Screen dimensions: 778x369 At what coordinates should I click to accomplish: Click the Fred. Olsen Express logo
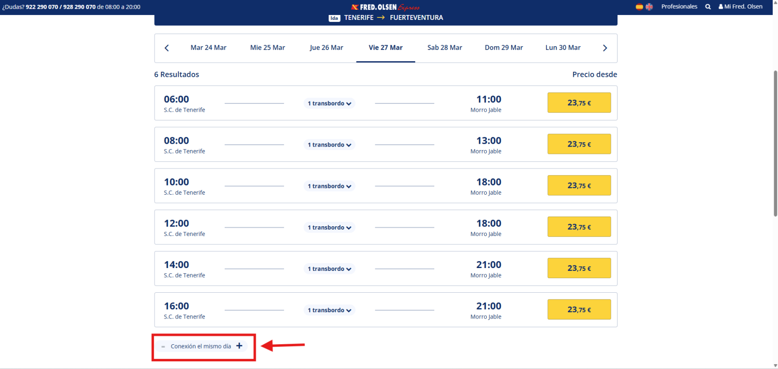coord(386,7)
